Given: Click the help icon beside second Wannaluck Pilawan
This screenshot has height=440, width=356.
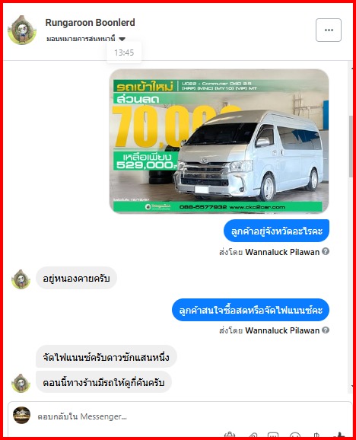Looking at the screenshot, I should coord(326,330).
